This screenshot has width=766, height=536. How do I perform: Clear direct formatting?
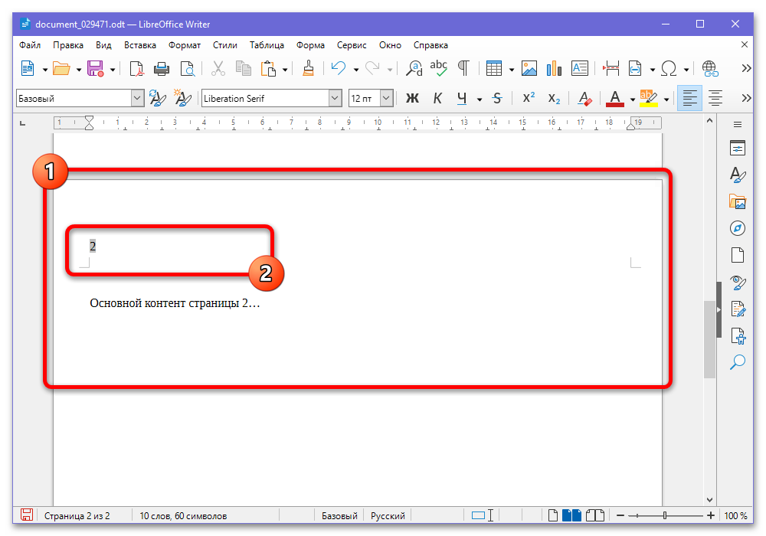584,99
